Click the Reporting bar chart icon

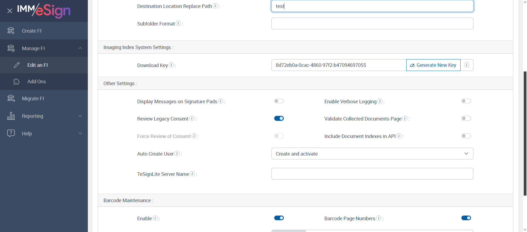tap(11, 116)
